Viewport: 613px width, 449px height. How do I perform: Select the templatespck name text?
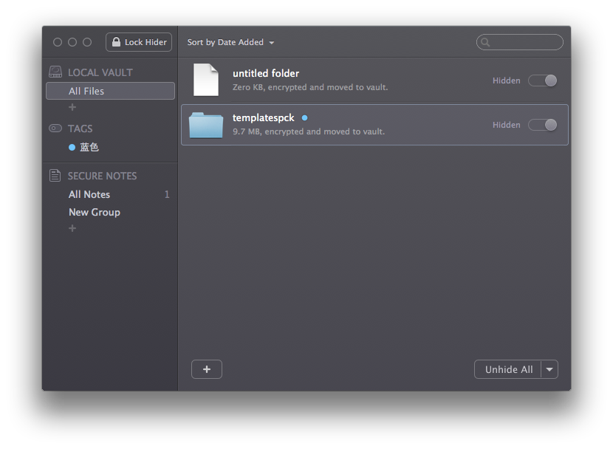click(x=263, y=118)
